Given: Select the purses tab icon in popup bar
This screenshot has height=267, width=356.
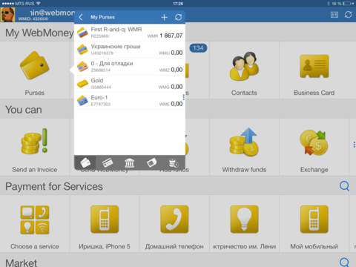Looking at the screenshot, I should pos(85,163).
